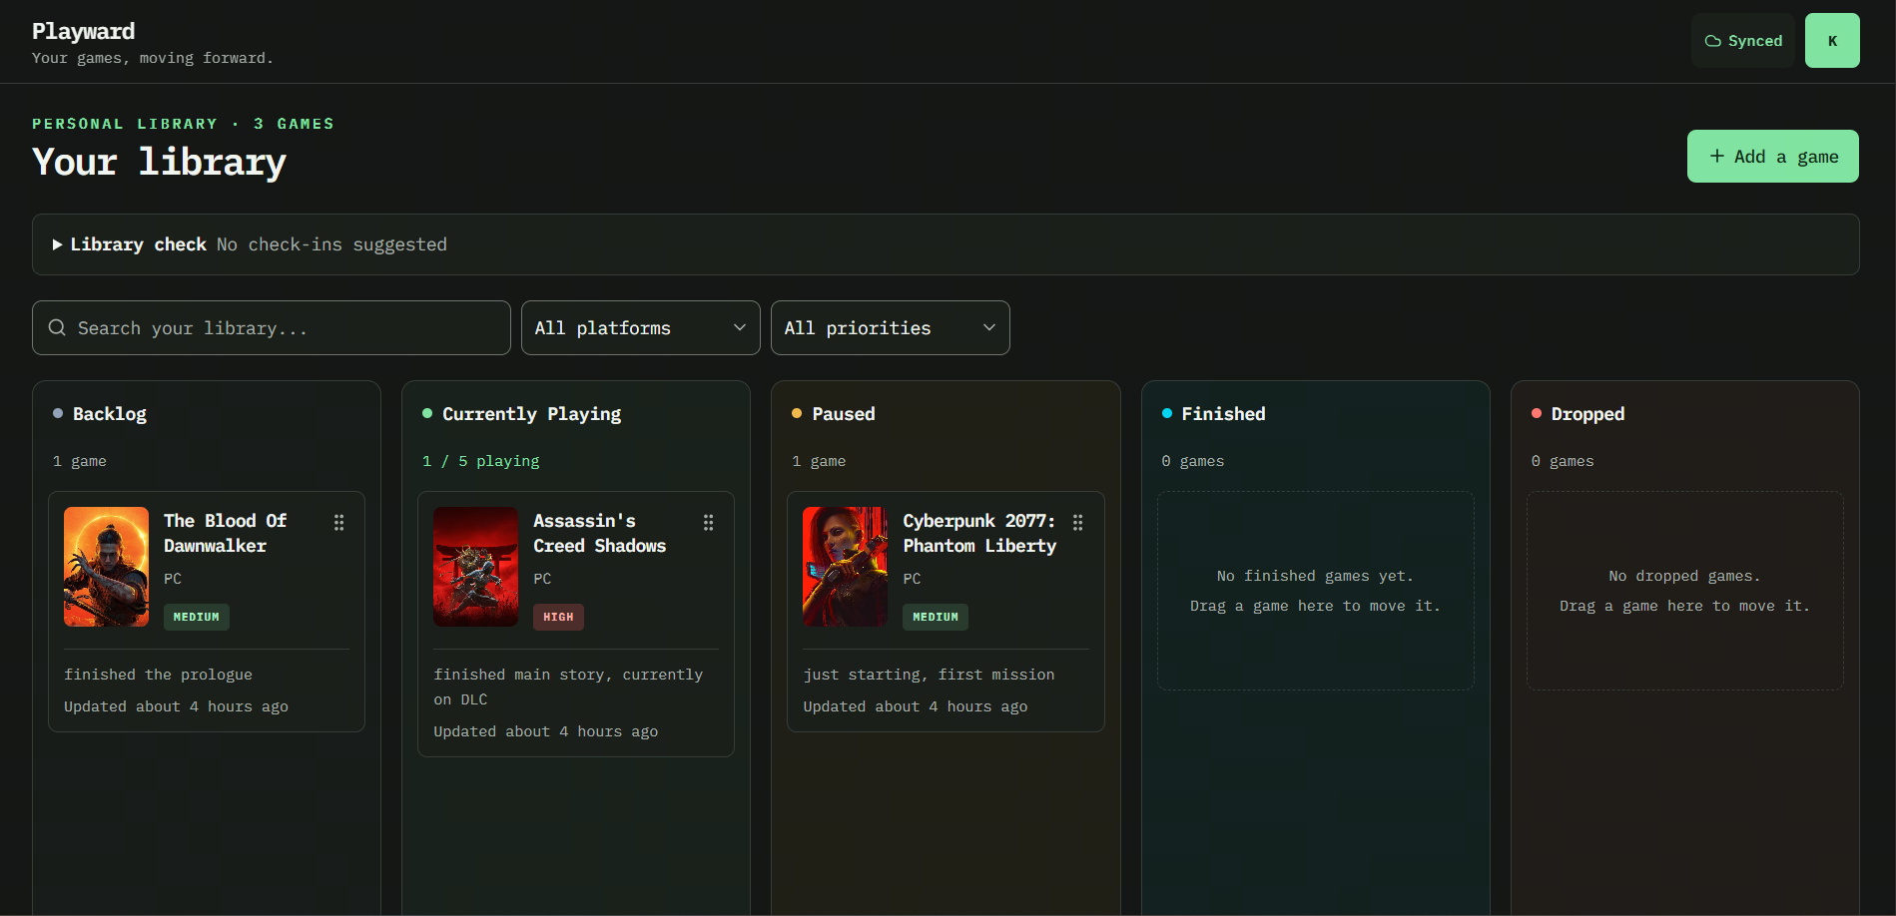Open the K user avatar menu

[1832, 41]
